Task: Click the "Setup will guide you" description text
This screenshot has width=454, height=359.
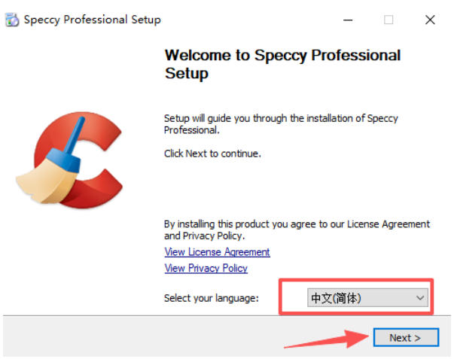Action: [281, 124]
